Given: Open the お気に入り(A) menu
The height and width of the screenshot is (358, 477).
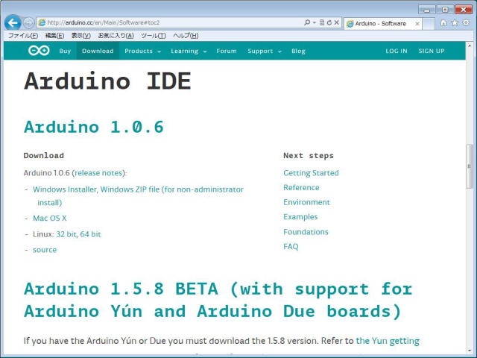Looking at the screenshot, I should coord(116,36).
